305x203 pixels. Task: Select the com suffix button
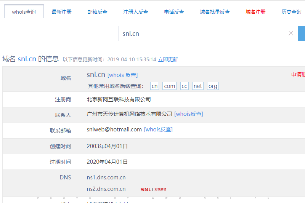pyautogui.click(x=169, y=86)
